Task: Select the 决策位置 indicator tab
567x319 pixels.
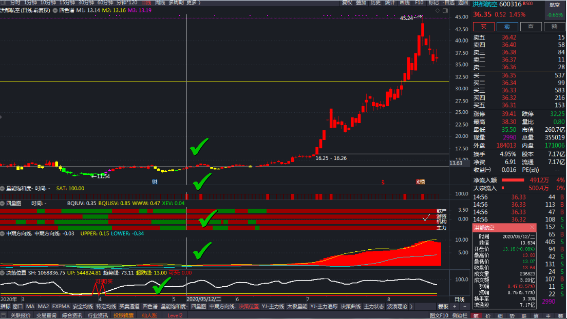Action: click(249, 307)
